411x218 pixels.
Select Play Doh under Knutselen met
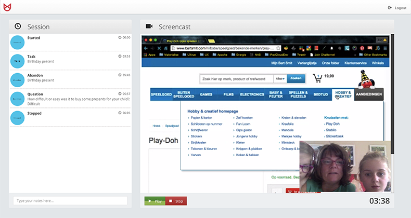click(332, 124)
